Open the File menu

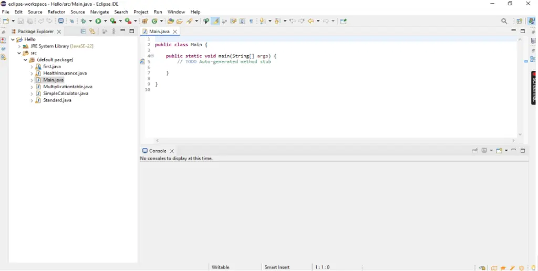pyautogui.click(x=5, y=12)
